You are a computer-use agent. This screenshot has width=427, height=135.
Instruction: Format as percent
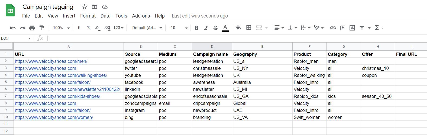pyautogui.click(x=88, y=28)
